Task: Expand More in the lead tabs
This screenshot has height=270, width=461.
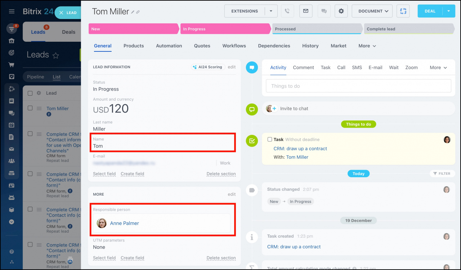Action: coord(367,46)
